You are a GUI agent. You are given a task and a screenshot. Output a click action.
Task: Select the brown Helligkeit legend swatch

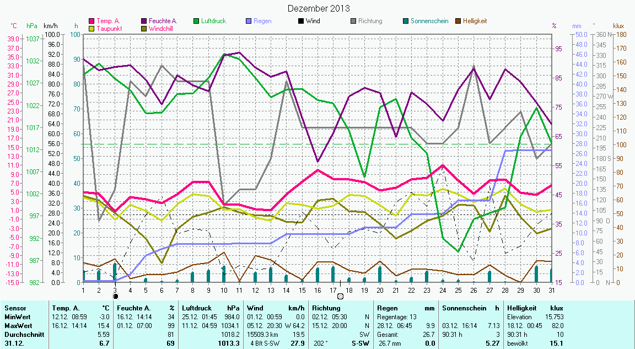coord(458,21)
